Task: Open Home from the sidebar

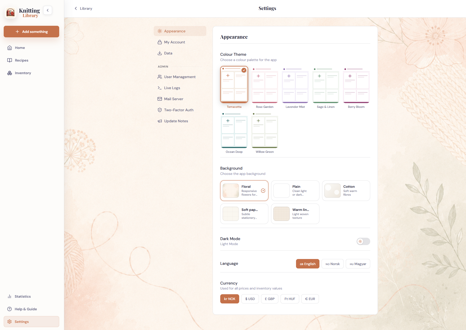Action: tap(31, 48)
